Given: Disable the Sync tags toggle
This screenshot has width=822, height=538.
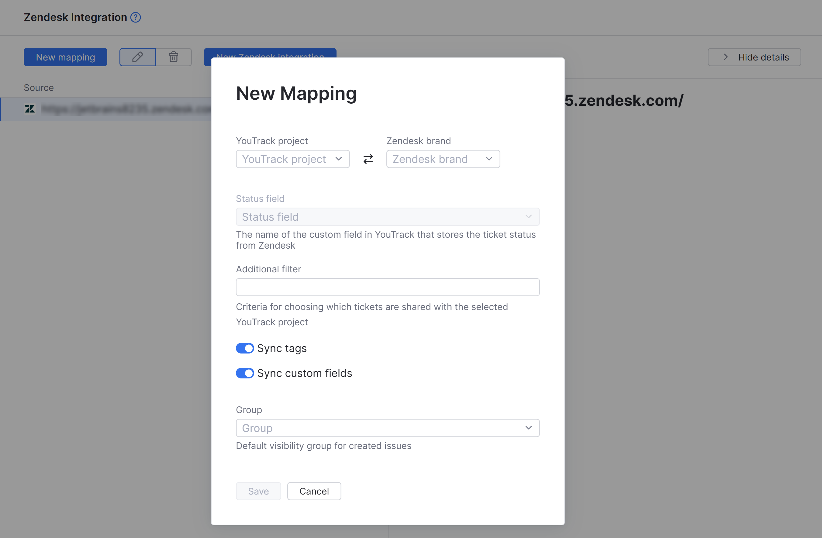Looking at the screenshot, I should pyautogui.click(x=245, y=348).
